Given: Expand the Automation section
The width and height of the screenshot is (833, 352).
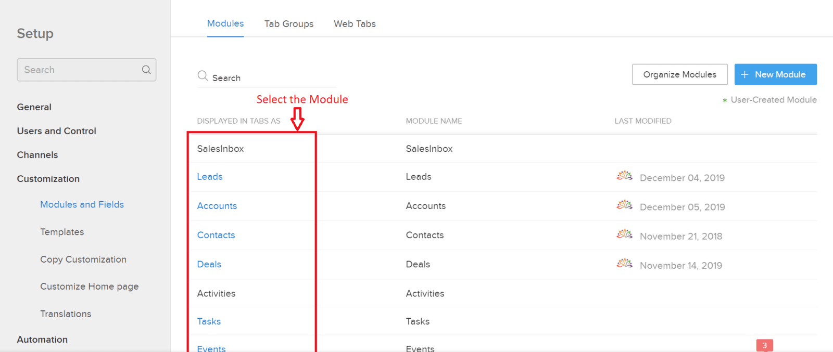Looking at the screenshot, I should pyautogui.click(x=42, y=340).
